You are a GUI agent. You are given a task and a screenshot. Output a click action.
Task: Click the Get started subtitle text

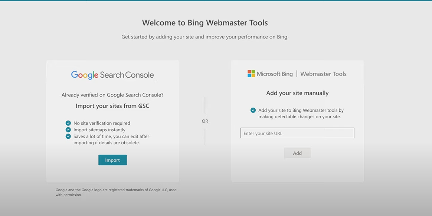click(205, 37)
